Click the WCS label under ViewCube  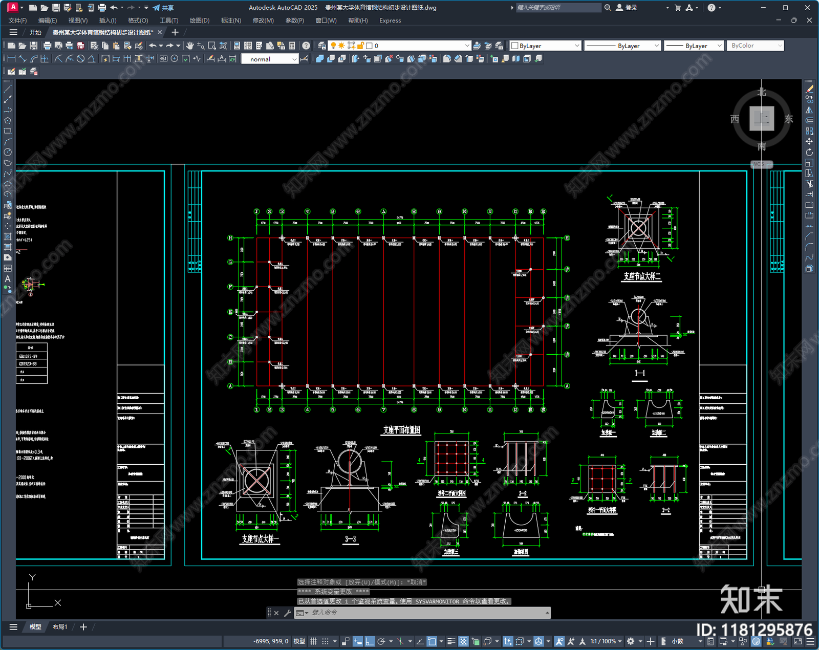point(762,164)
